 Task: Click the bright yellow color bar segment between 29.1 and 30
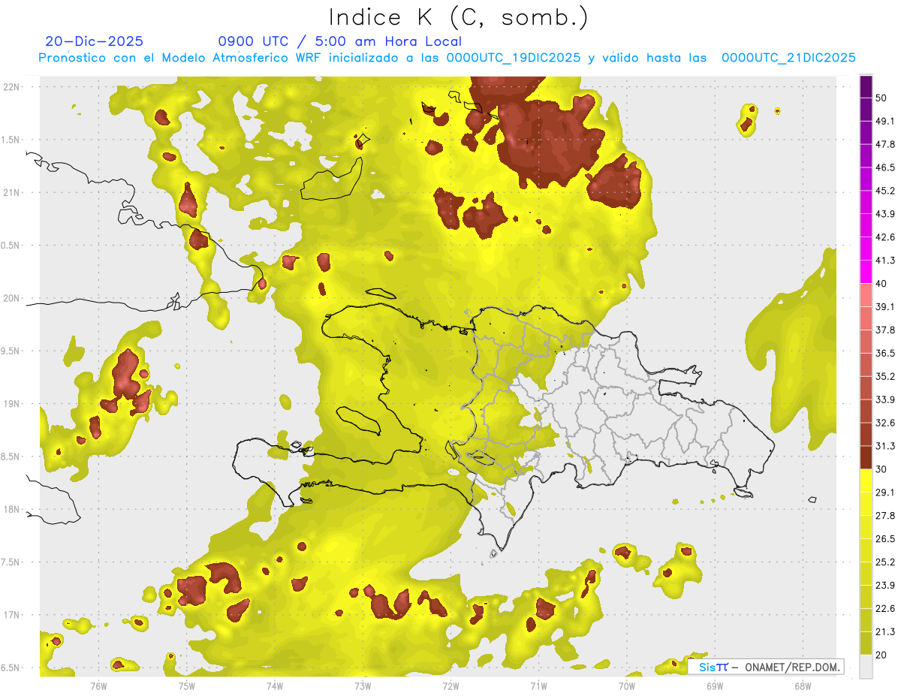[866, 481]
